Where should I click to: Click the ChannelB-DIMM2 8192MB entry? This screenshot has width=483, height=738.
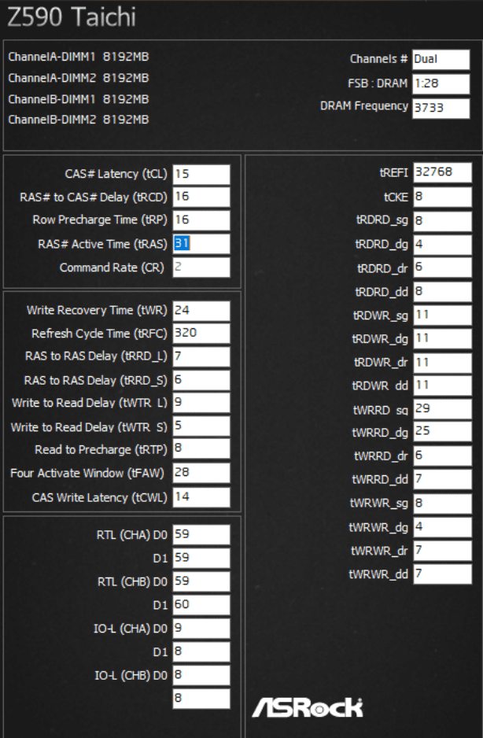point(79,120)
